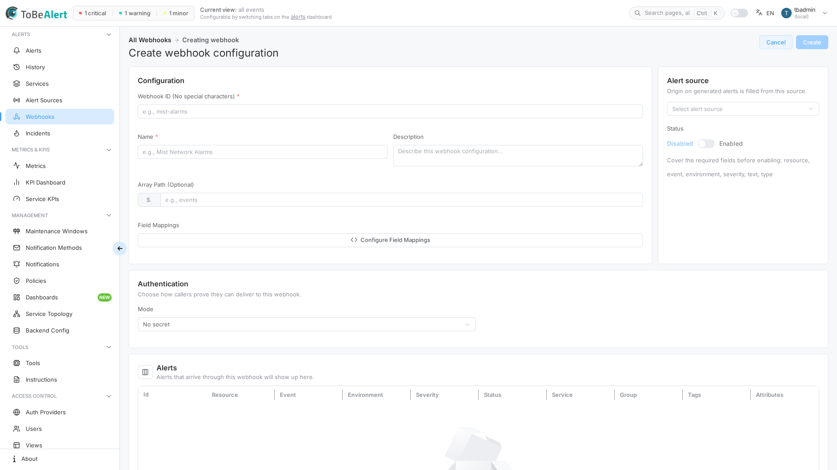
Task: Open the tbadmin user menu
Action: [804, 13]
